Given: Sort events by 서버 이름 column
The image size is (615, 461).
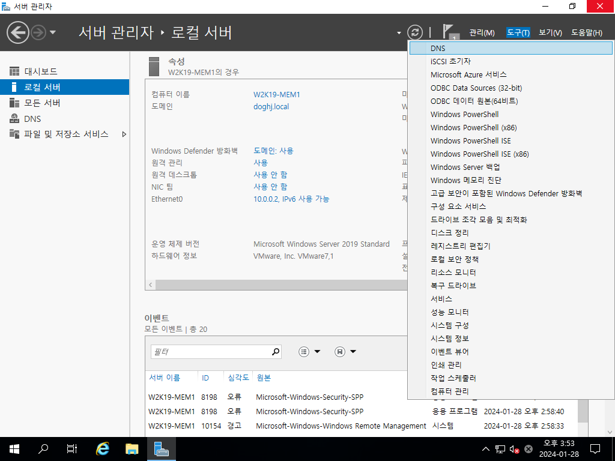Looking at the screenshot, I should [x=165, y=378].
